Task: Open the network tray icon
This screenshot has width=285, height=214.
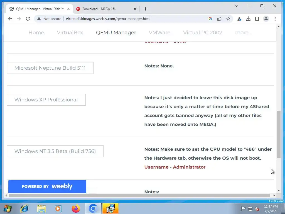Action: [250, 209]
